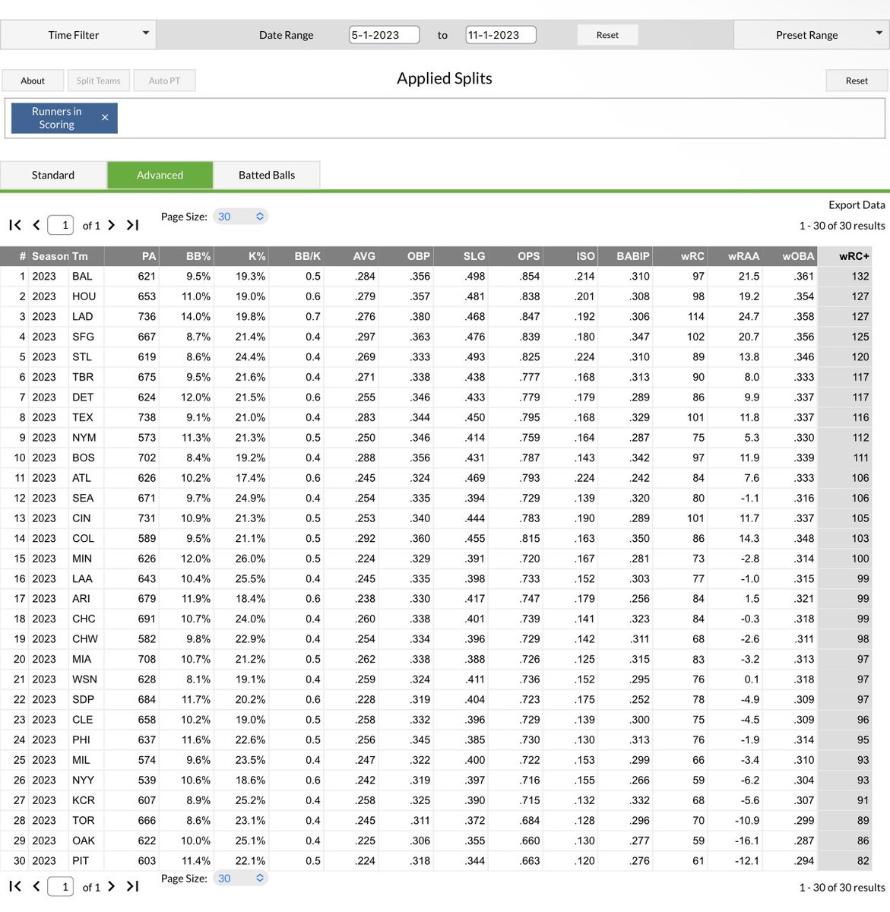Sort table by PA column
Viewport: 890px width, 912px height.
[x=131, y=256]
